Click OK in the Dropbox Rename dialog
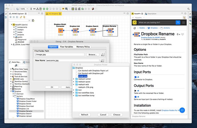 (52, 87)
